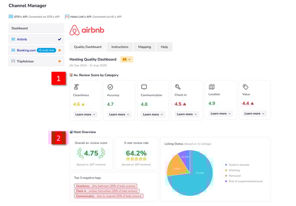This screenshot has height=206, width=296.
Task: Click the Airbnb logo
Action: [87, 30]
